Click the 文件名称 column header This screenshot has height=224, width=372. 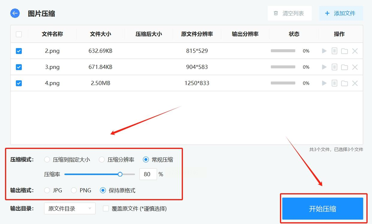tap(52, 34)
